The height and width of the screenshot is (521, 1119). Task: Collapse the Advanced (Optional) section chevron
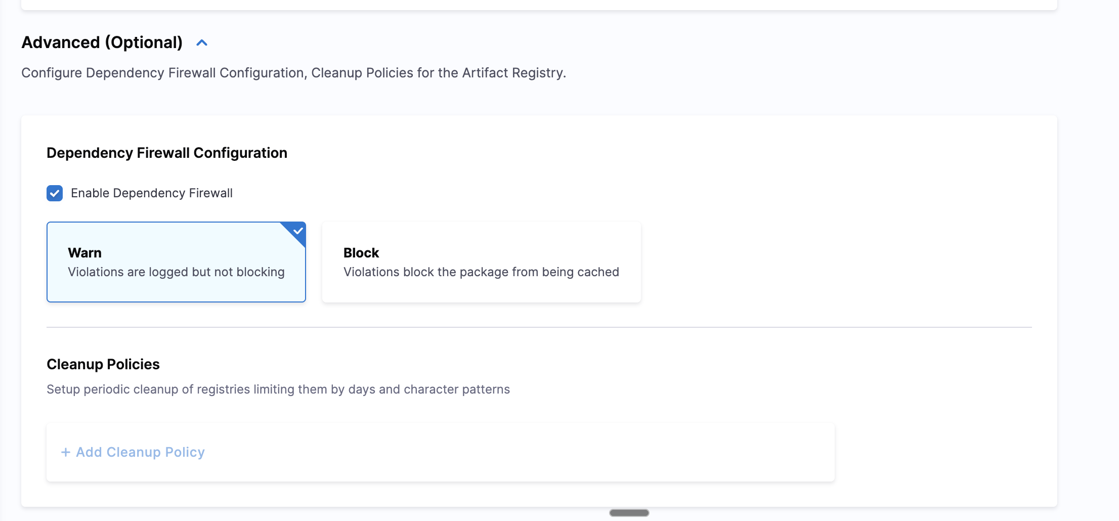point(202,43)
